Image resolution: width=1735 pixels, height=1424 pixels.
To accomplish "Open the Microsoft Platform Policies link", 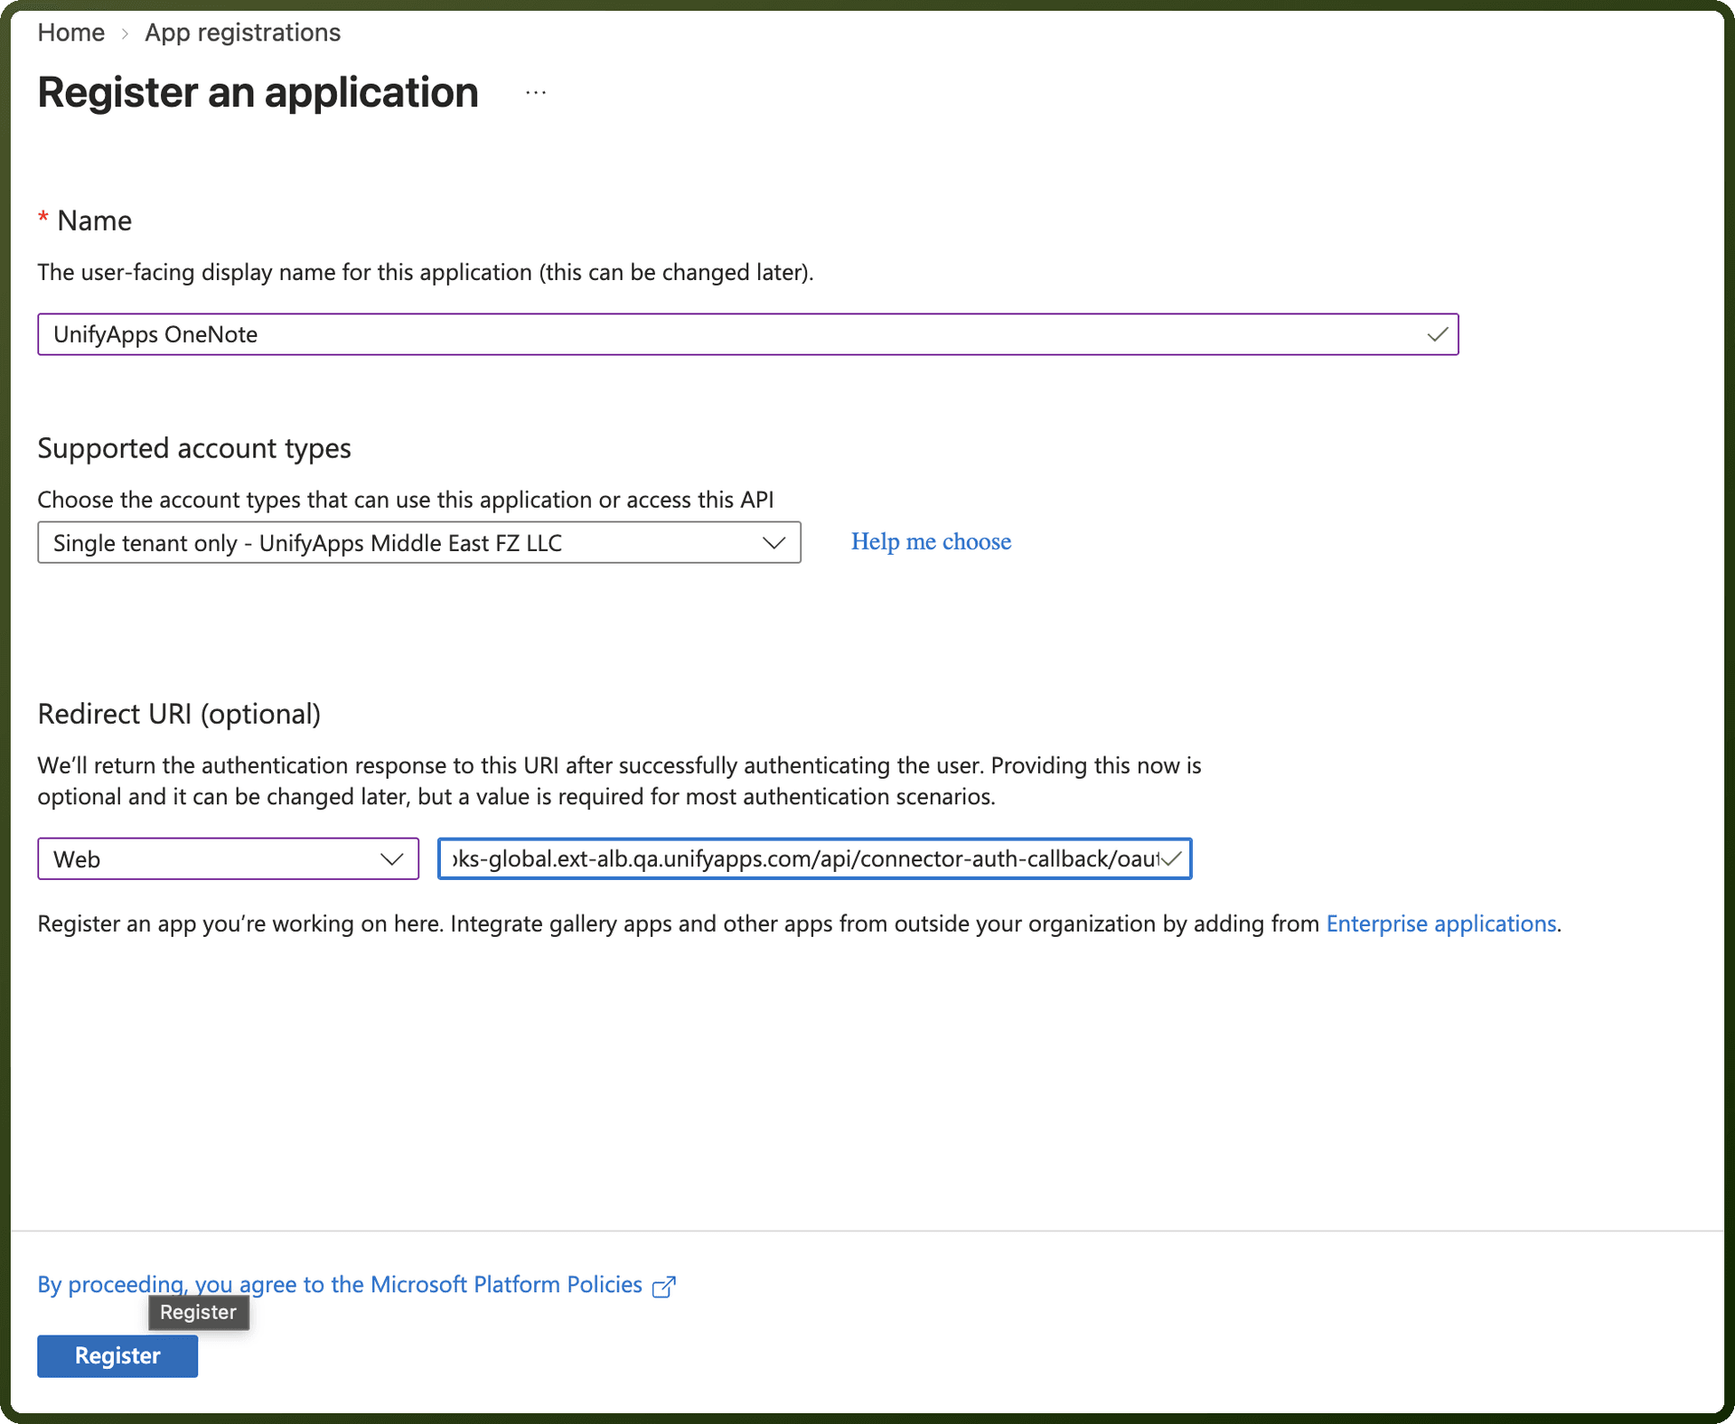I will tap(340, 1284).
